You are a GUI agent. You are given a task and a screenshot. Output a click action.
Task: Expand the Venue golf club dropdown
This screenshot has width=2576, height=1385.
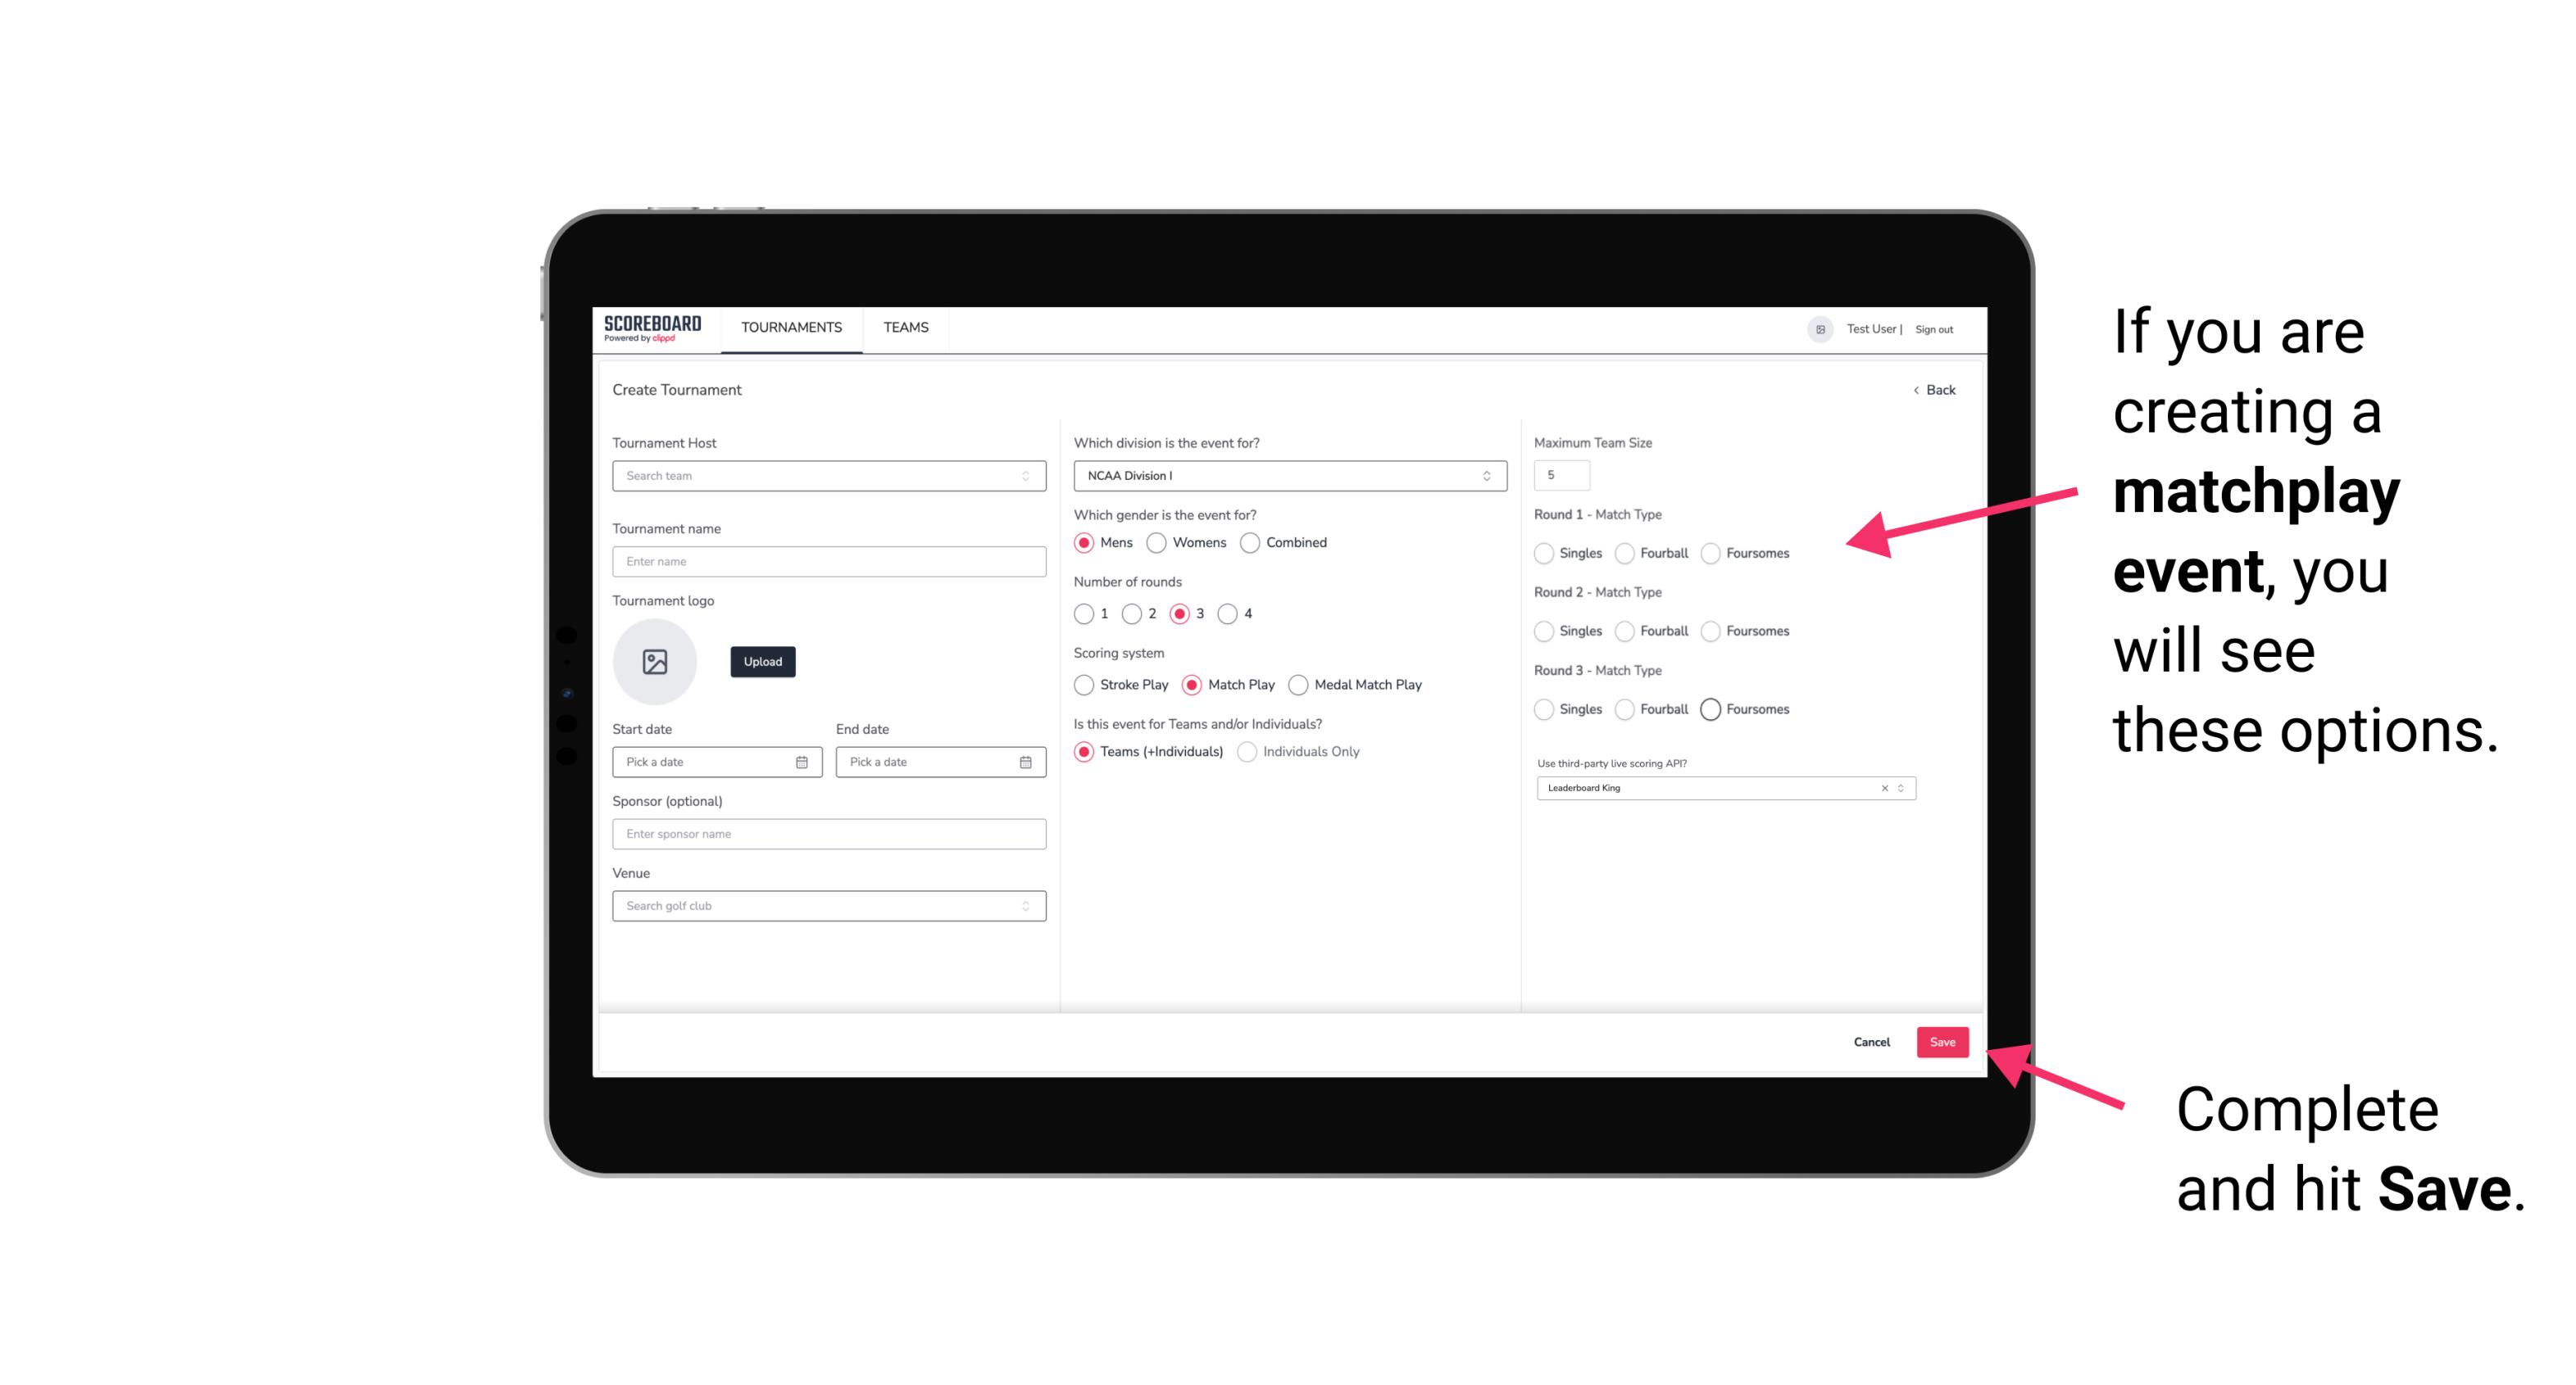tap(1024, 904)
